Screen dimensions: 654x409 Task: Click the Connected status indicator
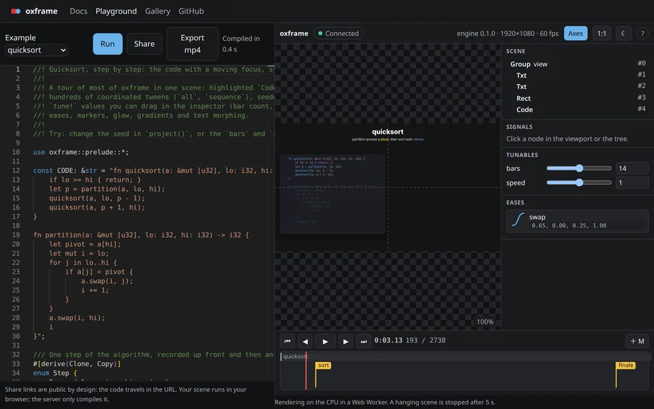point(339,33)
